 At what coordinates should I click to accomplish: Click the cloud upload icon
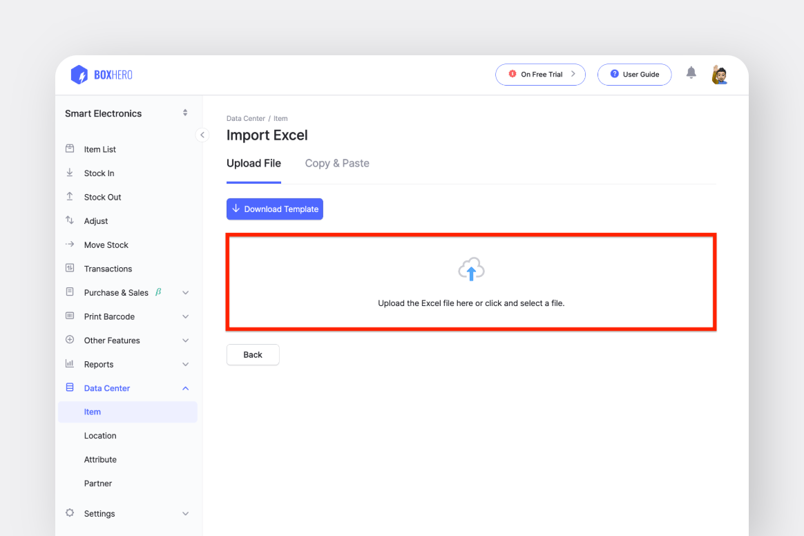pos(471,270)
